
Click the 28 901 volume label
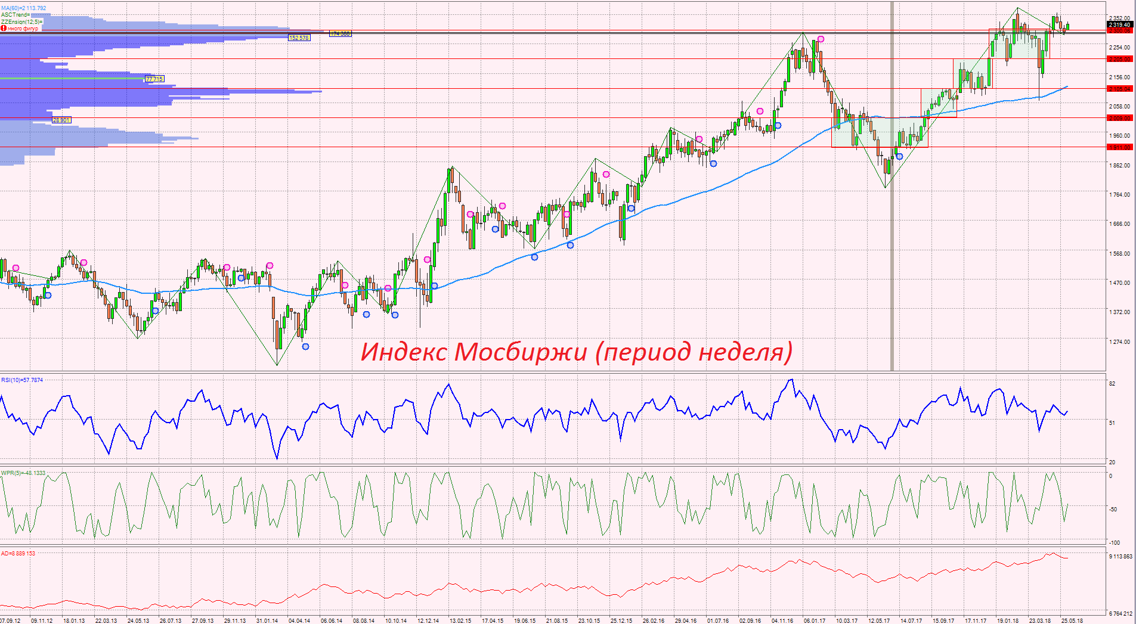61,120
